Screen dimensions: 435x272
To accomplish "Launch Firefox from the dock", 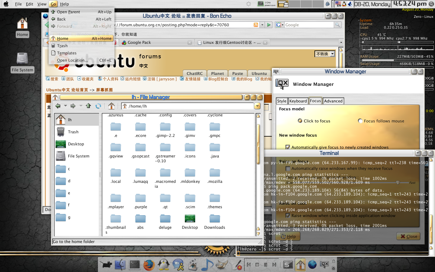I will (149, 265).
